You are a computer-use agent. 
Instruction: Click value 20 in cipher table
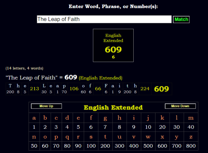pos(162,127)
